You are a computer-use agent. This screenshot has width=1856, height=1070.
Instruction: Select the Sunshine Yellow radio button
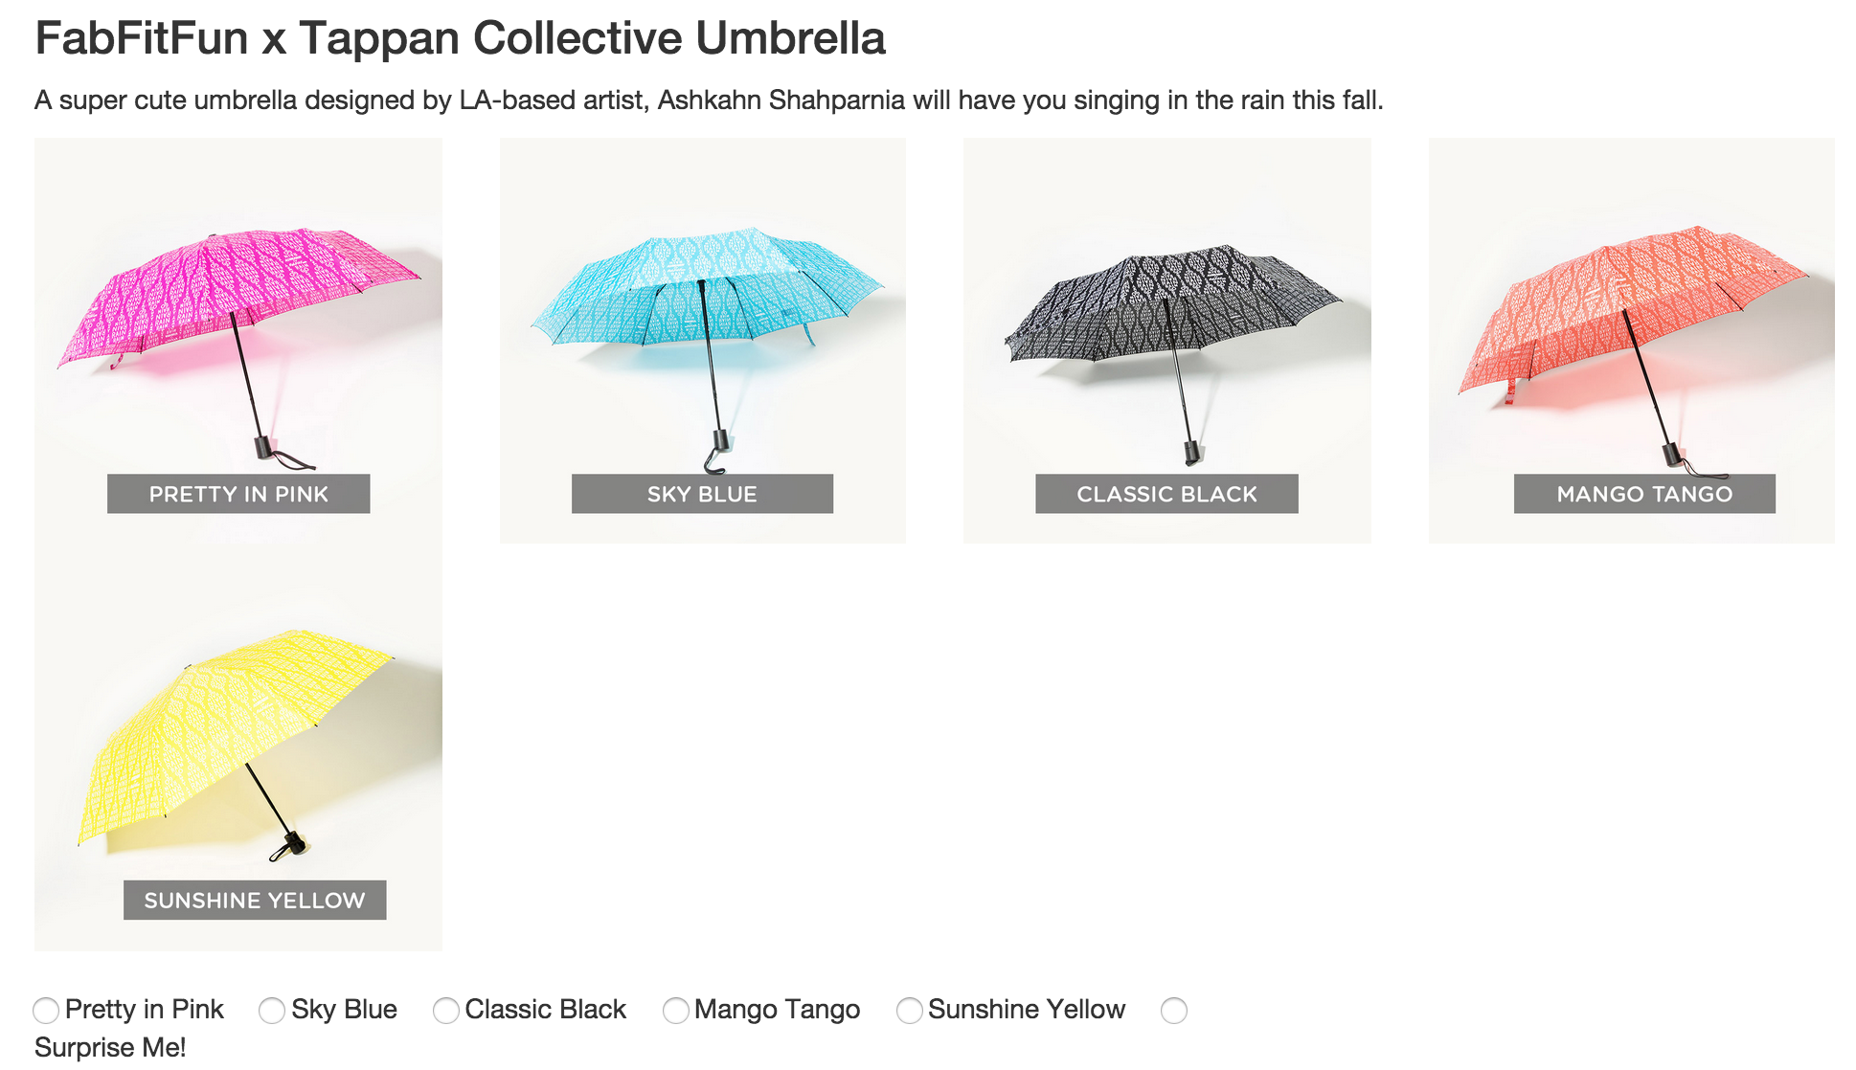point(910,1011)
